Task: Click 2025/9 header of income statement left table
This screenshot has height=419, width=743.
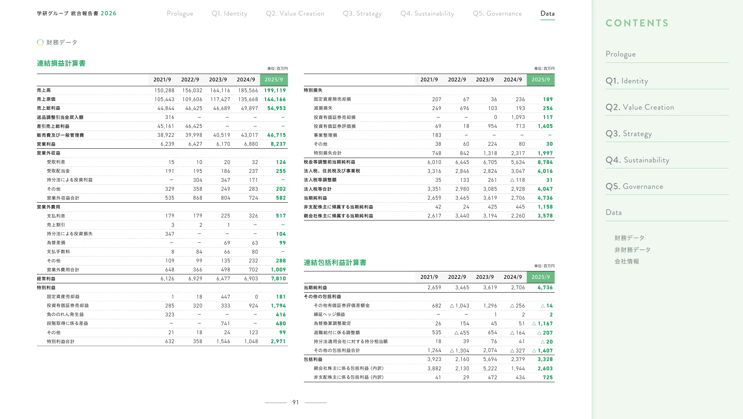Action: pyautogui.click(x=274, y=80)
